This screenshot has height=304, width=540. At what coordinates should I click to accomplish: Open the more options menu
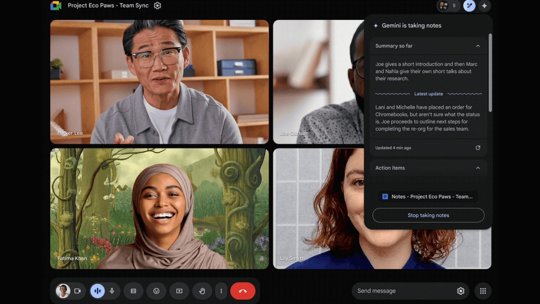point(221,291)
